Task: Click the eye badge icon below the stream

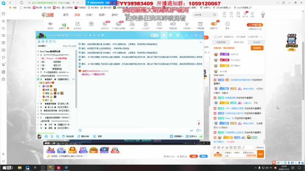Action: click(x=104, y=150)
